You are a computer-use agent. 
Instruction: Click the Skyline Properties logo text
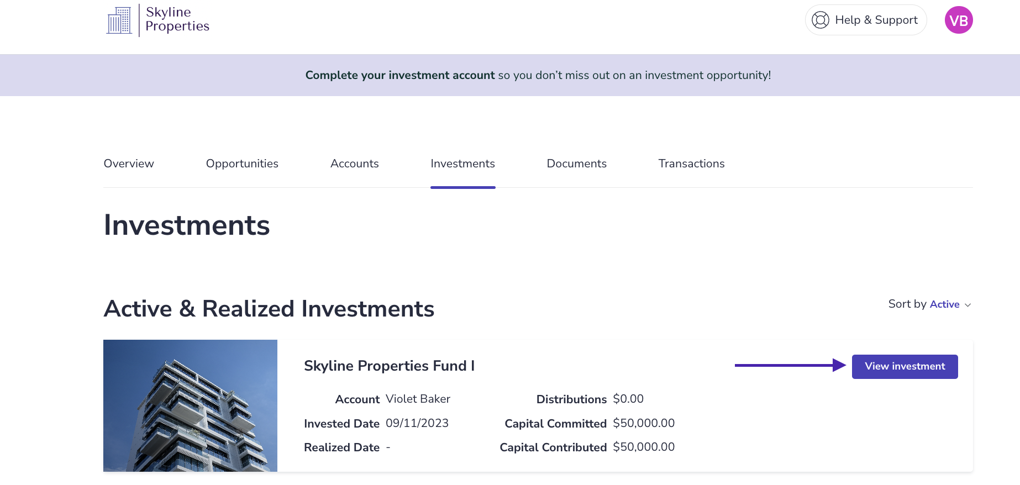(177, 19)
